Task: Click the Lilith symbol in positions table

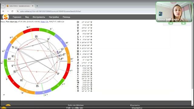Action: (78, 57)
